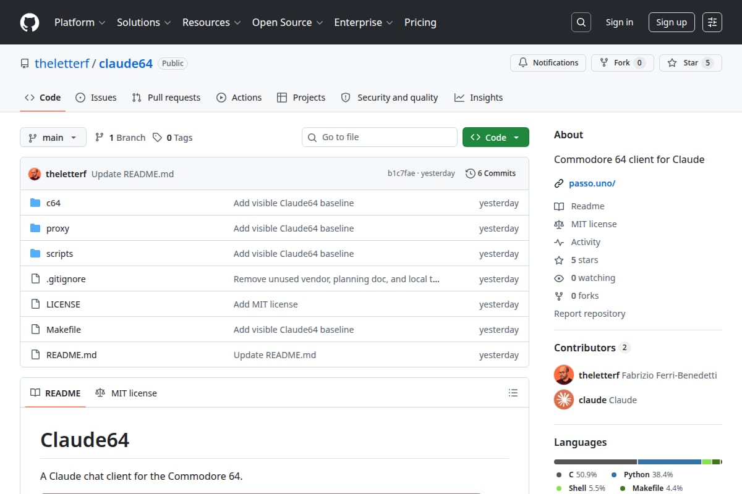Switch to the Insights tab

coord(479,98)
